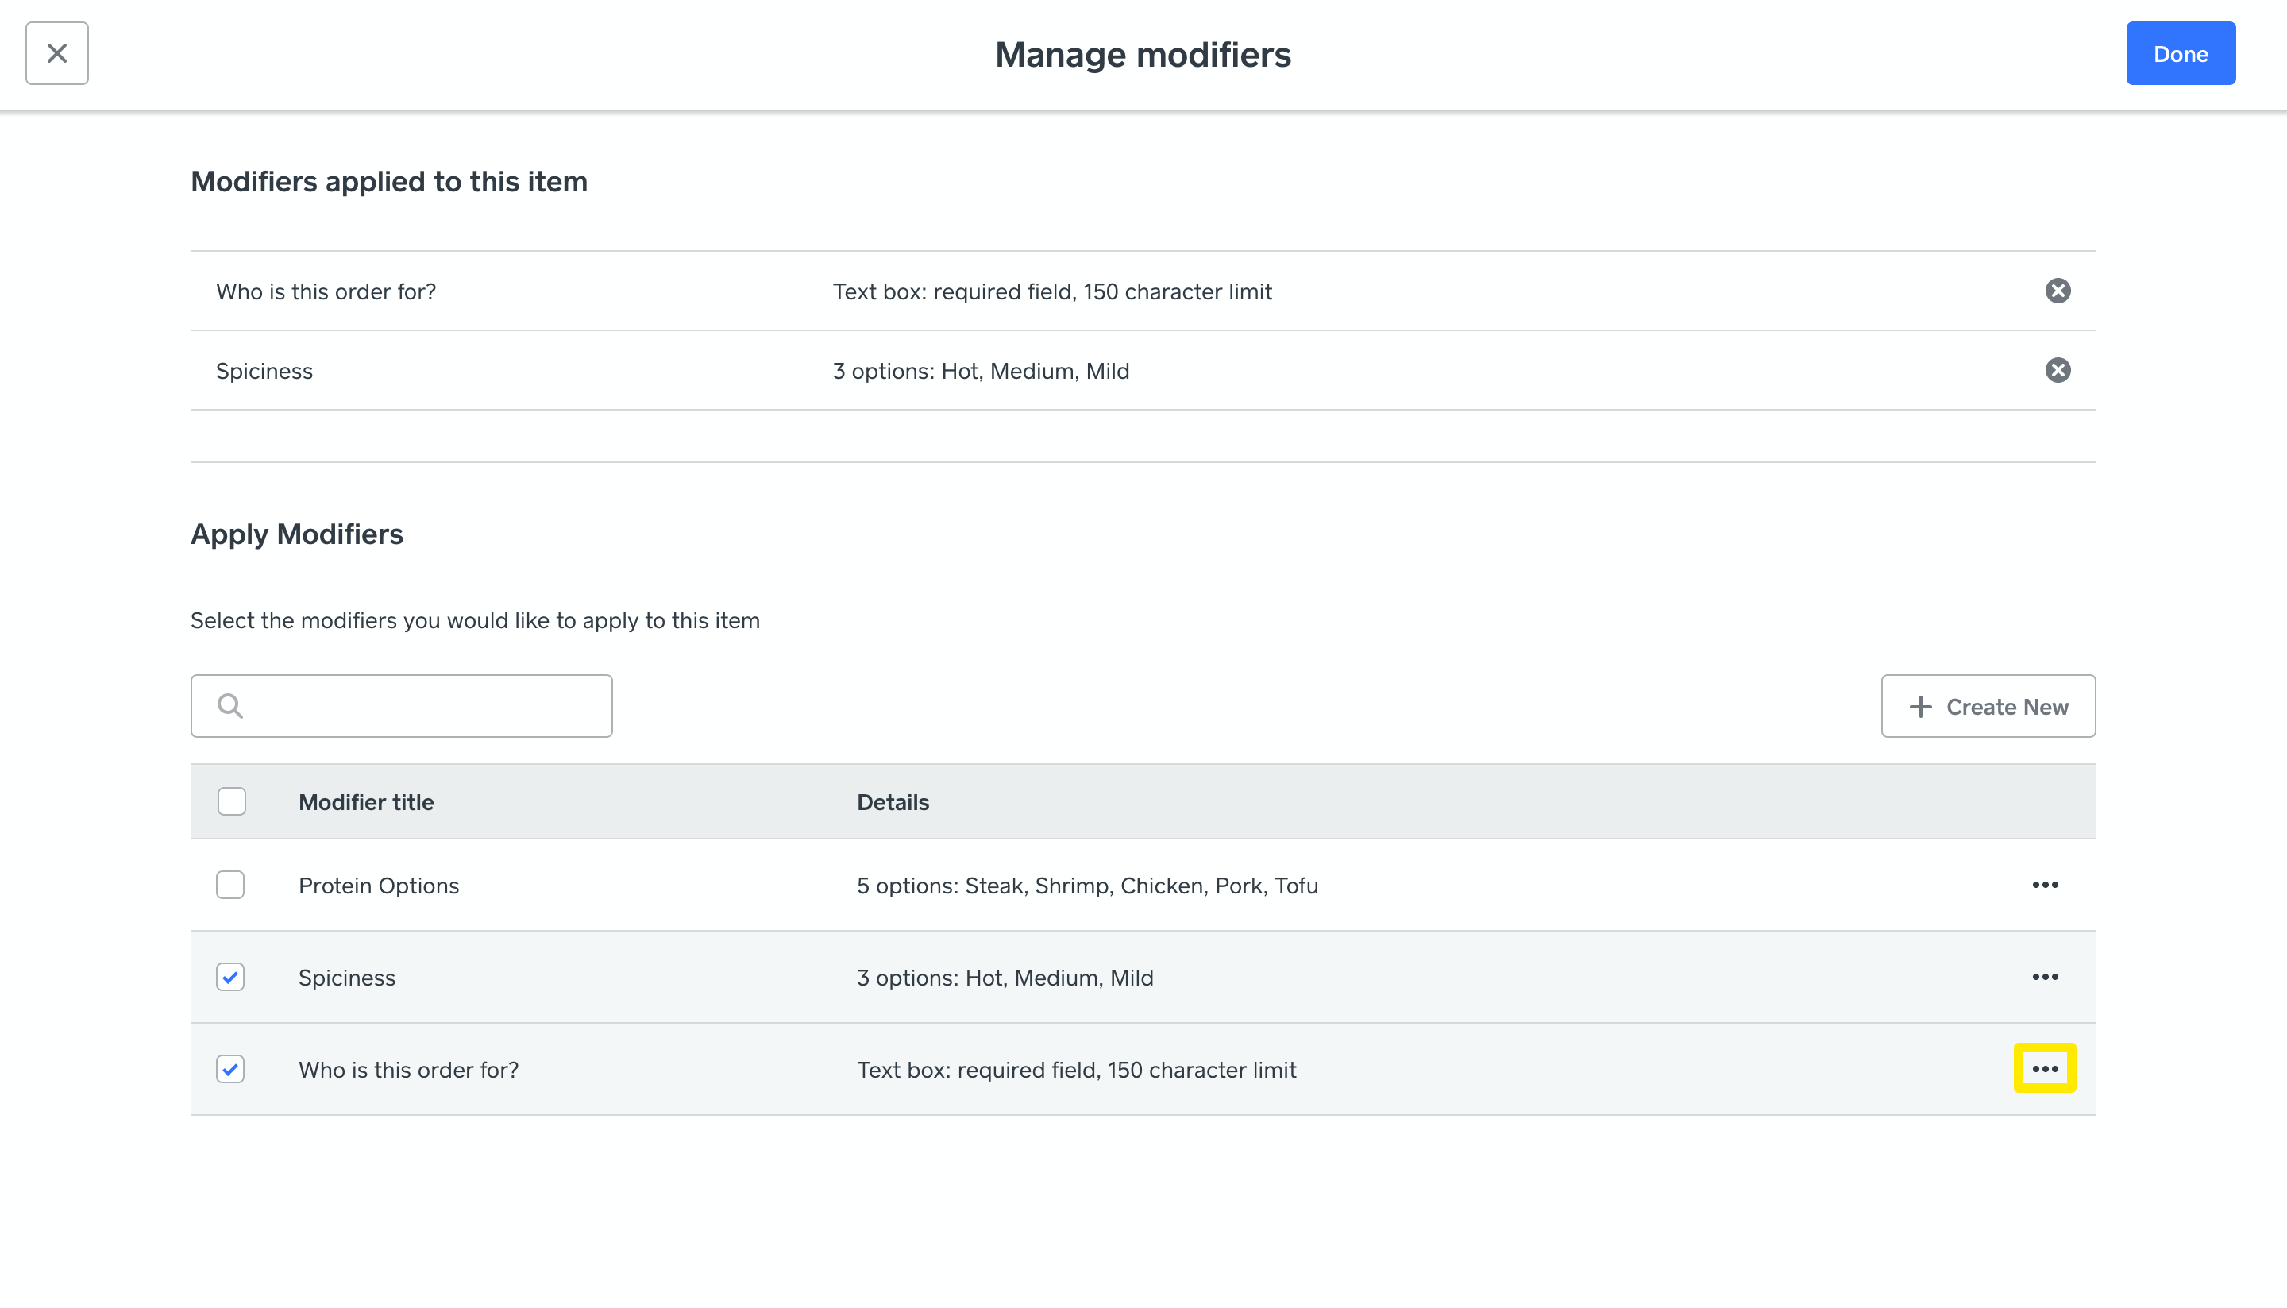The width and height of the screenshot is (2287, 1308).
Task: Open the highlighted ellipsis menu for "Who is this order for?"
Action: [2046, 1069]
